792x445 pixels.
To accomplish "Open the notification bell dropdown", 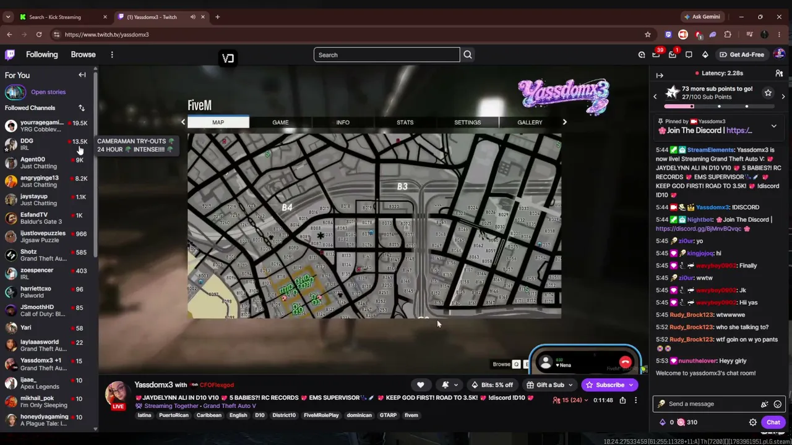I will click(x=450, y=385).
